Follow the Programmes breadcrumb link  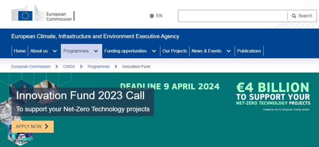pos(98,67)
